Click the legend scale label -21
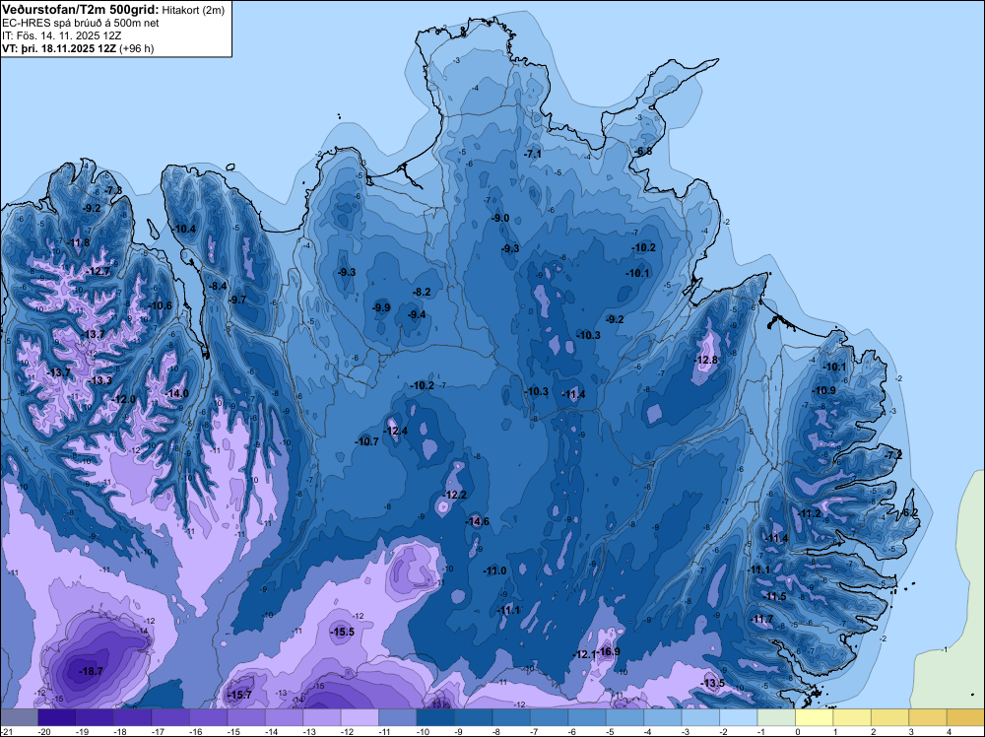 [x=6, y=731]
